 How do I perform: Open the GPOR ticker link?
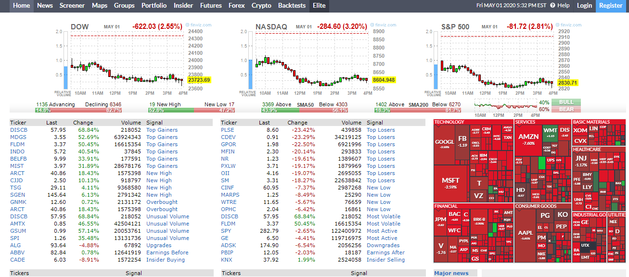(229, 144)
